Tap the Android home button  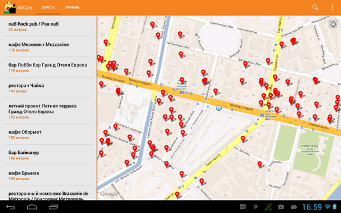pos(32,207)
